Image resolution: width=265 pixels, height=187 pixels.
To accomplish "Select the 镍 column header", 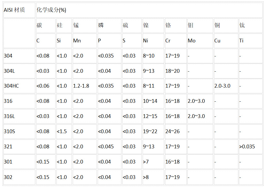I will coord(153,25).
